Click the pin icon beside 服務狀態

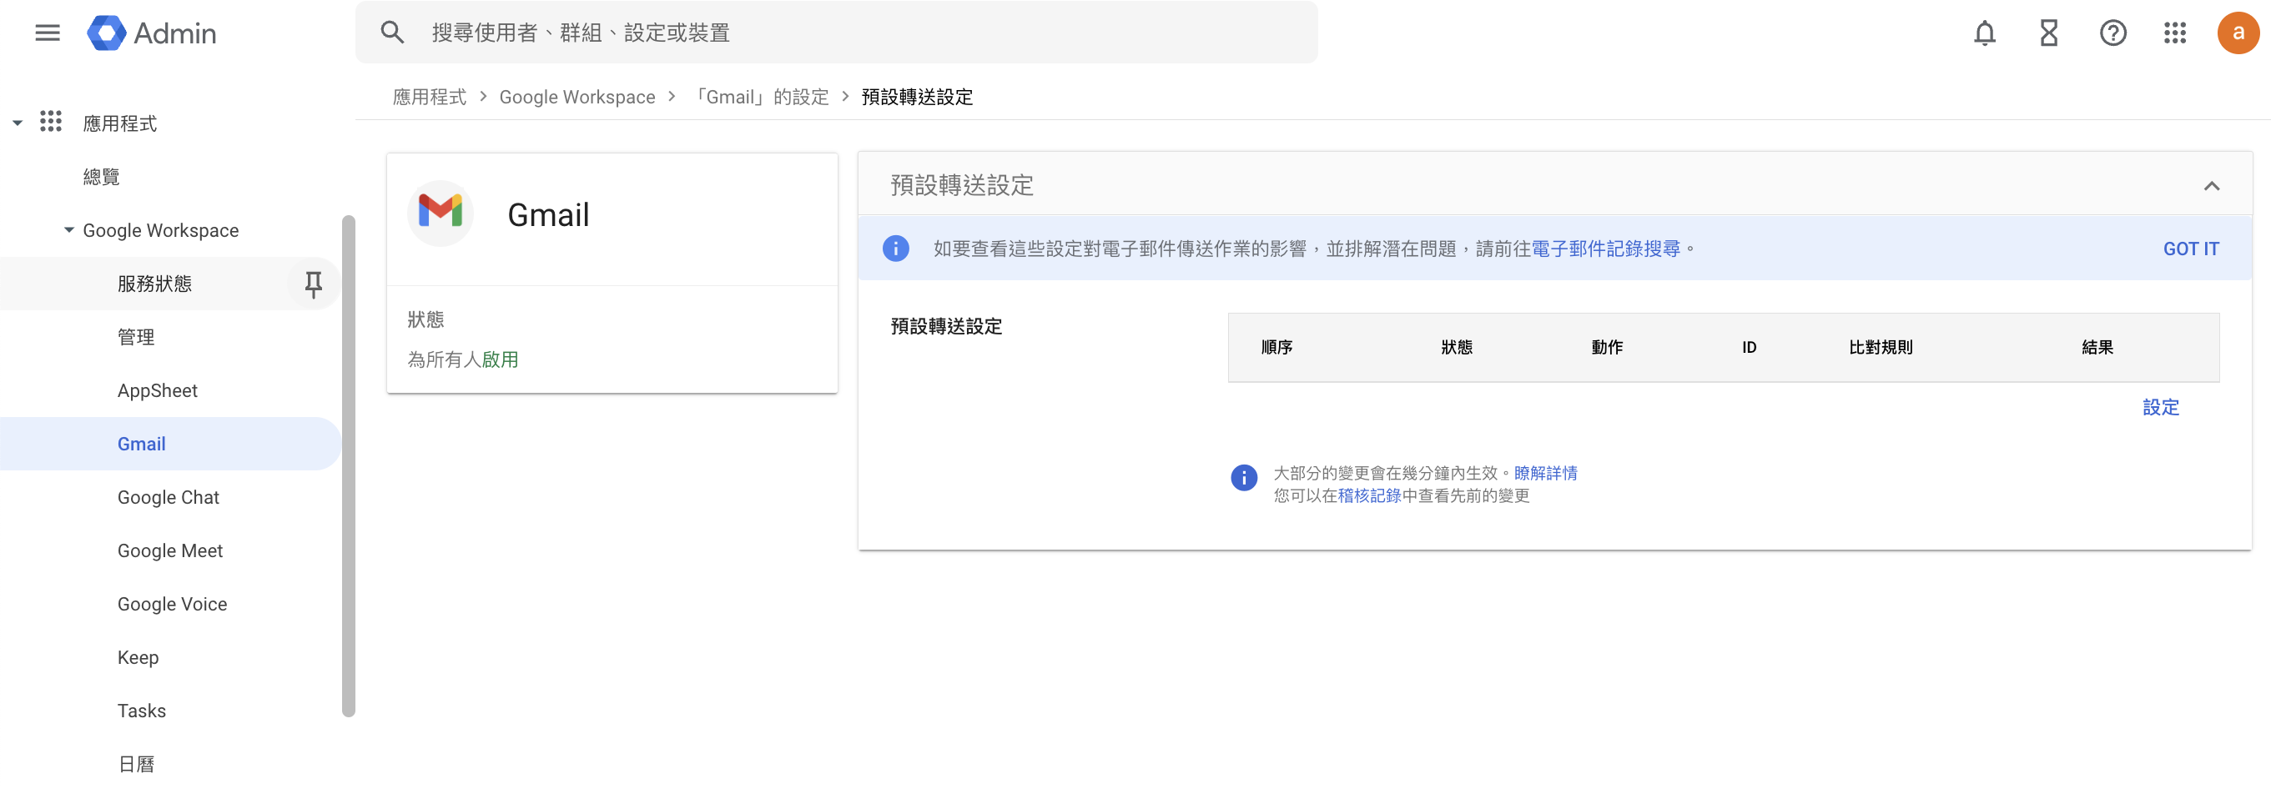pos(313,284)
